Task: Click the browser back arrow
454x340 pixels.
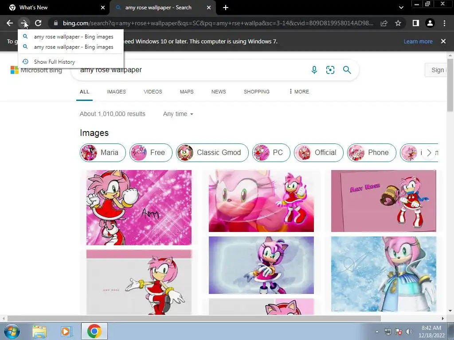Action: [x=10, y=23]
